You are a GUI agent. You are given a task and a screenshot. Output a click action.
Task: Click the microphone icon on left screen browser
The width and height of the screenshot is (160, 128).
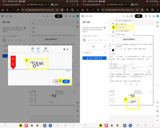point(67,10)
